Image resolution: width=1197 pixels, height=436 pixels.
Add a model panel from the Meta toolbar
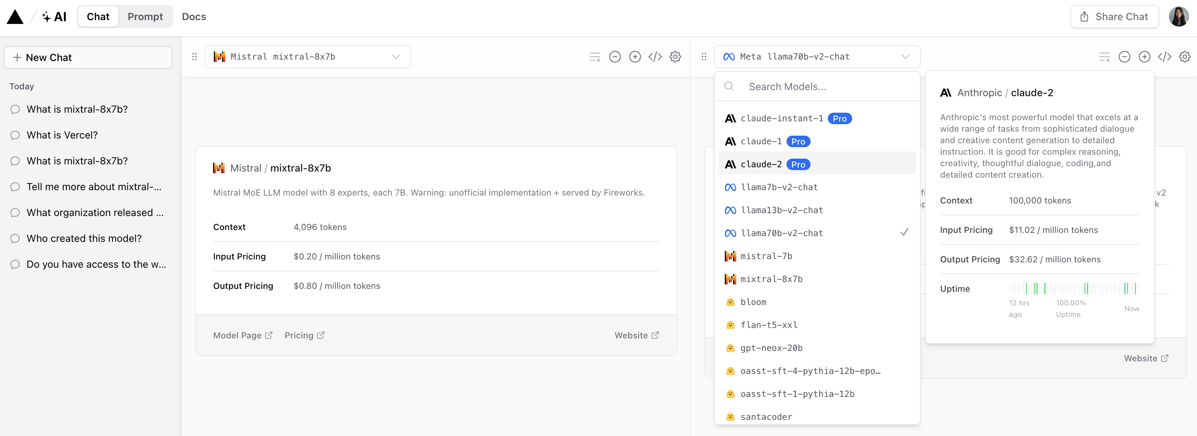pos(1144,57)
